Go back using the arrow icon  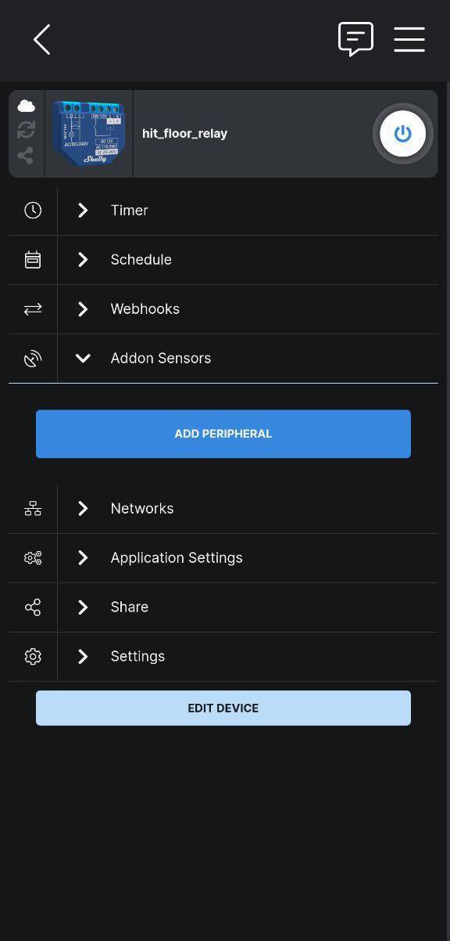coord(42,39)
